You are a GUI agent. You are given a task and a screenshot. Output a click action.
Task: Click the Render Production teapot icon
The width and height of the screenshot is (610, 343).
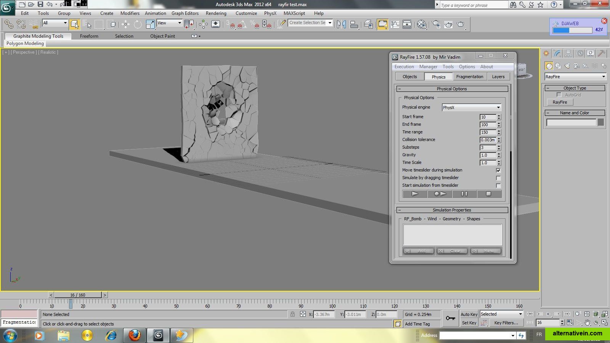pyautogui.click(x=461, y=24)
